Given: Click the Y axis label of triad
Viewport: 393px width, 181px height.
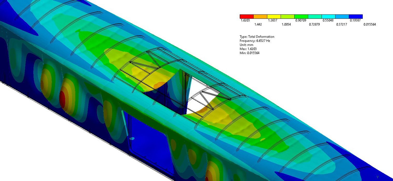Looking at the screenshot, I should point(377,177).
